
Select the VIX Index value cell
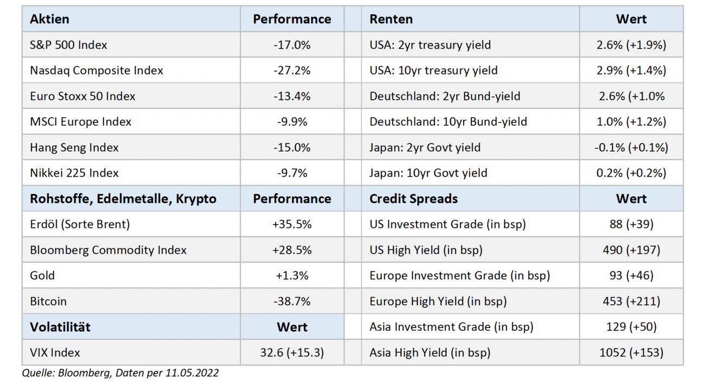point(292,353)
